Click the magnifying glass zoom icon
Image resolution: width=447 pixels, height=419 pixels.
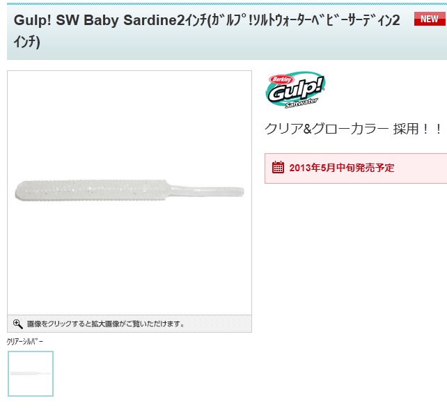click(x=17, y=324)
